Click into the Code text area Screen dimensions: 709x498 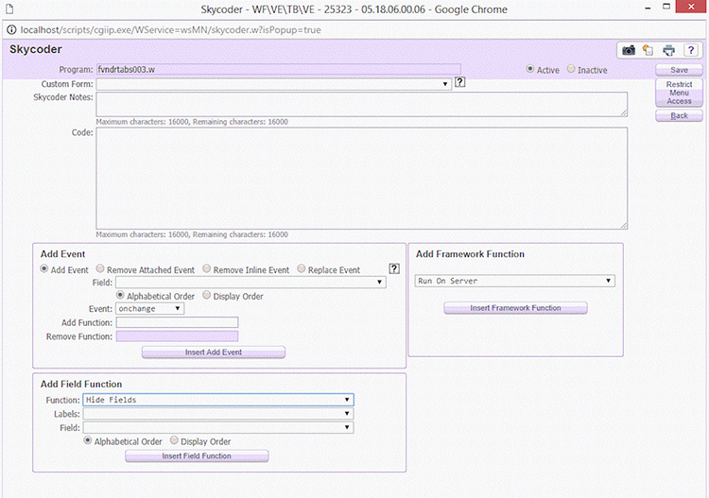(362, 178)
